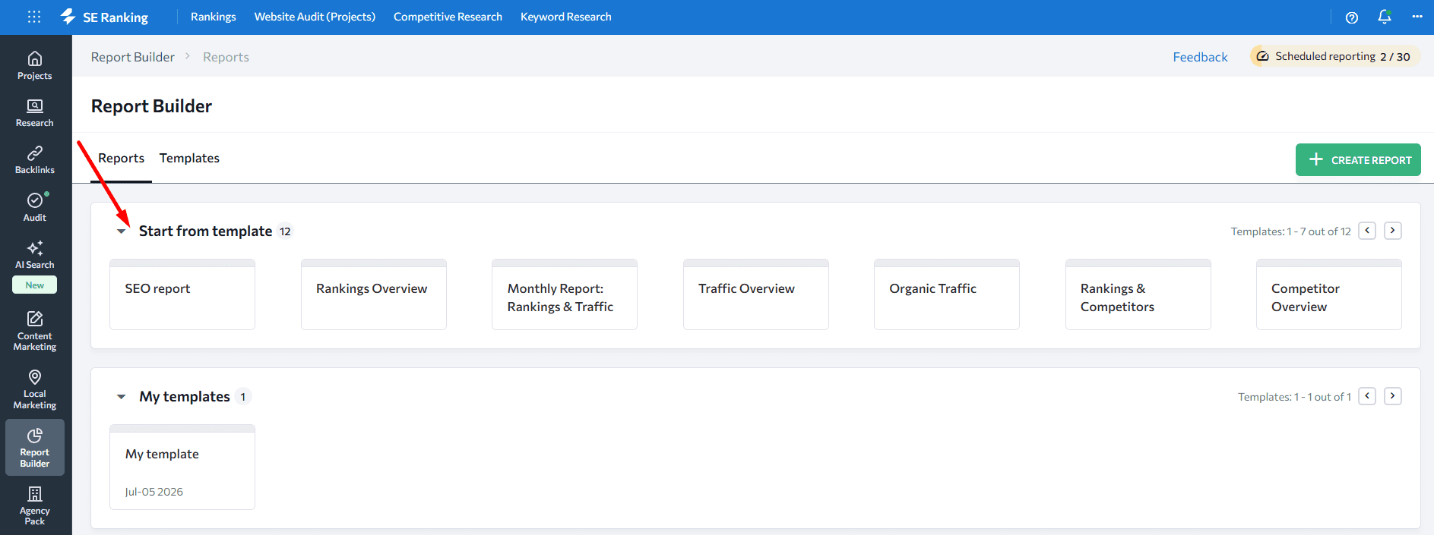
Task: Open the Feedback link
Action: pos(1200,57)
